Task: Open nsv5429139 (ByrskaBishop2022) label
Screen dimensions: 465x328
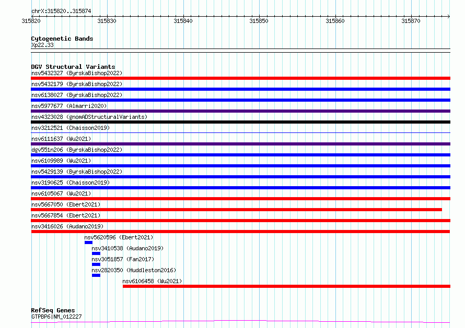Action: [77, 172]
